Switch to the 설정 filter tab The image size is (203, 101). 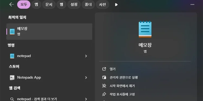click(74, 5)
